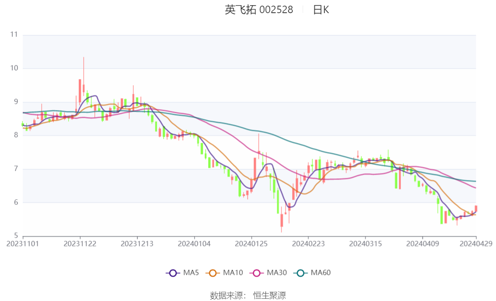Click the lowest red candlestick in February
The image size is (496, 301).
pyautogui.click(x=282, y=220)
